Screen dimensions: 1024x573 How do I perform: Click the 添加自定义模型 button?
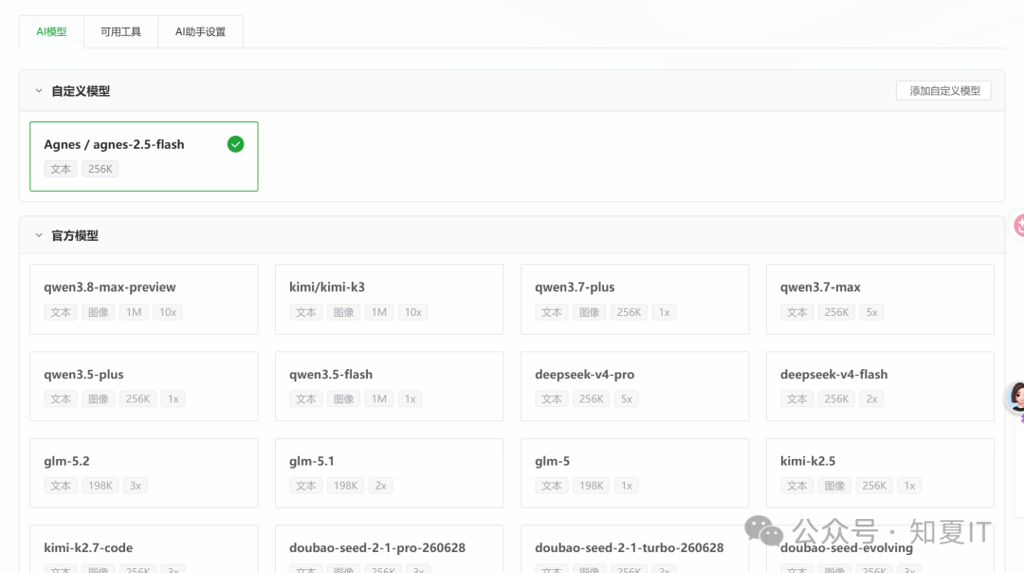(943, 91)
